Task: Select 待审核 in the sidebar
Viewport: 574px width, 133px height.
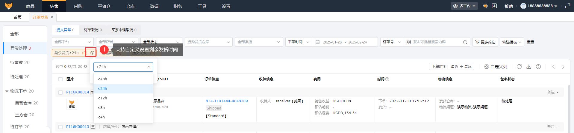Action: coord(20,62)
